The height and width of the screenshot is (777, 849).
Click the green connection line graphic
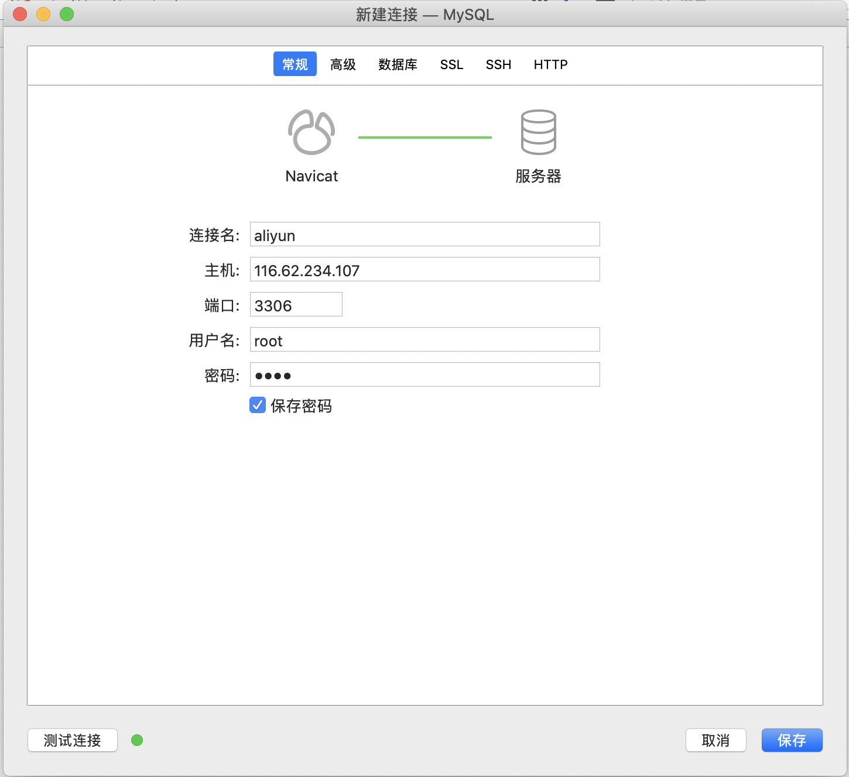coord(424,137)
